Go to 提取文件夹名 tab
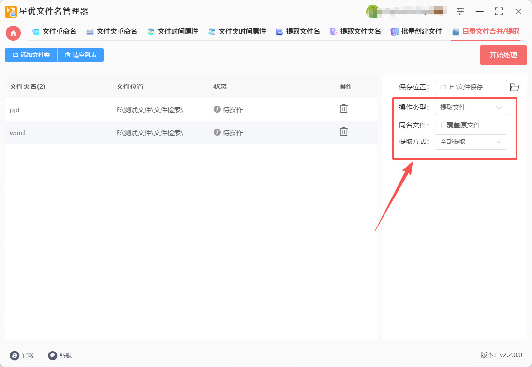 click(x=355, y=32)
